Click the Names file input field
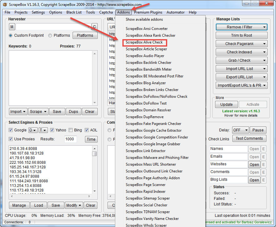Image resolution: width=276 pixels, height=227 pixels. (x=229, y=149)
